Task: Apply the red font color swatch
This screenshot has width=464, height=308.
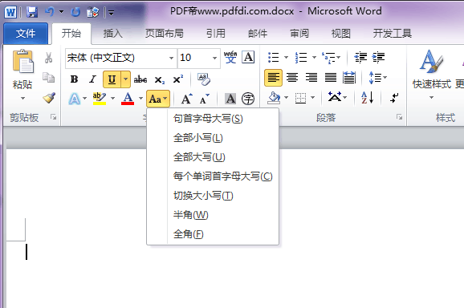Action: 128,99
